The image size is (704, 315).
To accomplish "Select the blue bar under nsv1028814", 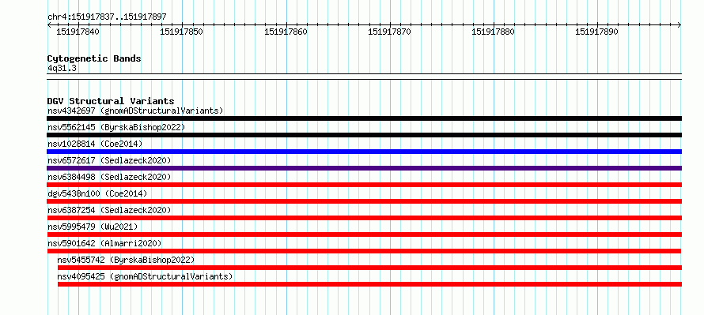I will click(x=364, y=152).
